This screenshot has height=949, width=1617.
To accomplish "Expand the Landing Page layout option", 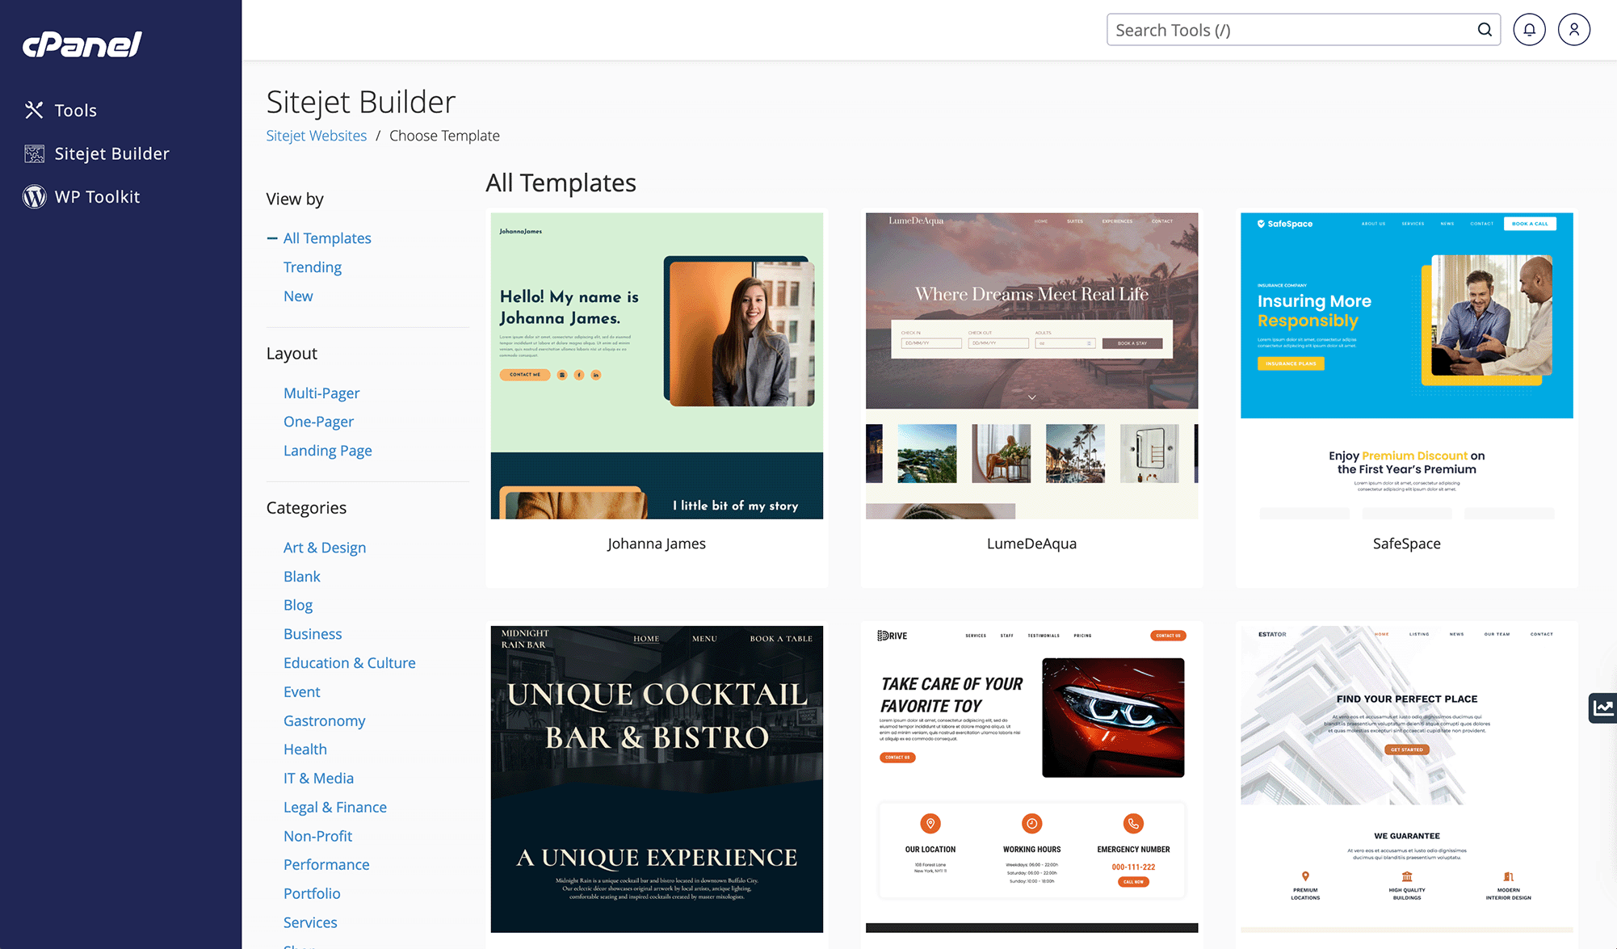I will (x=327, y=450).
